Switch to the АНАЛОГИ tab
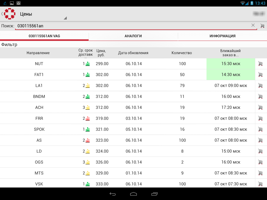 coord(133,36)
